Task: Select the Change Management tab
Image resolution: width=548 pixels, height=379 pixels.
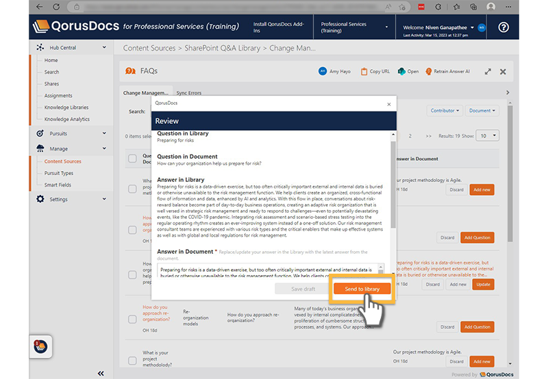Action: pos(146,92)
